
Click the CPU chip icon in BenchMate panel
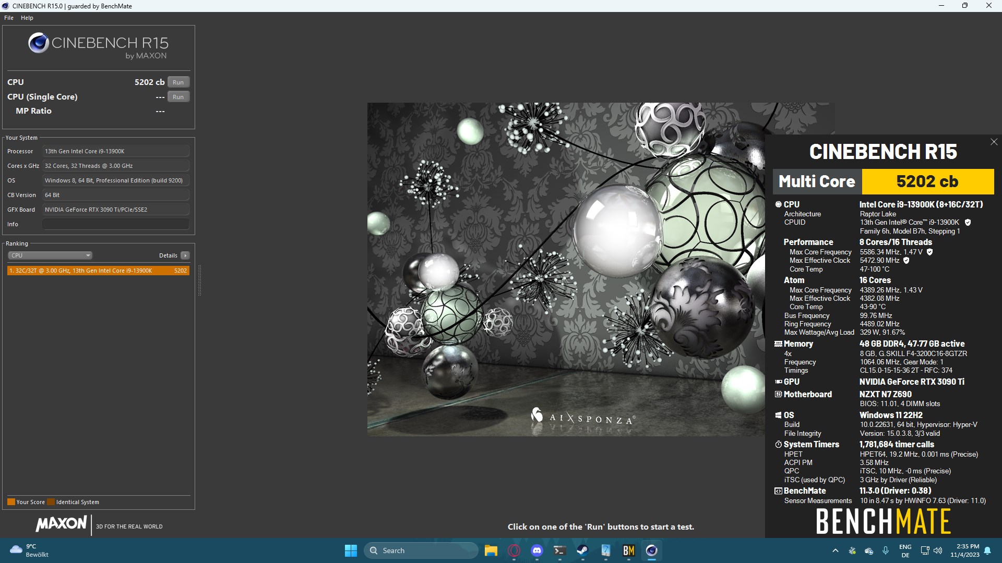coord(778,205)
